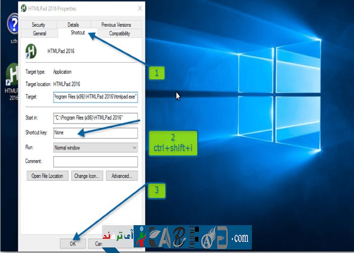Click the HTMLPad icon in the title bar
354x253 pixels.
tap(24, 8)
